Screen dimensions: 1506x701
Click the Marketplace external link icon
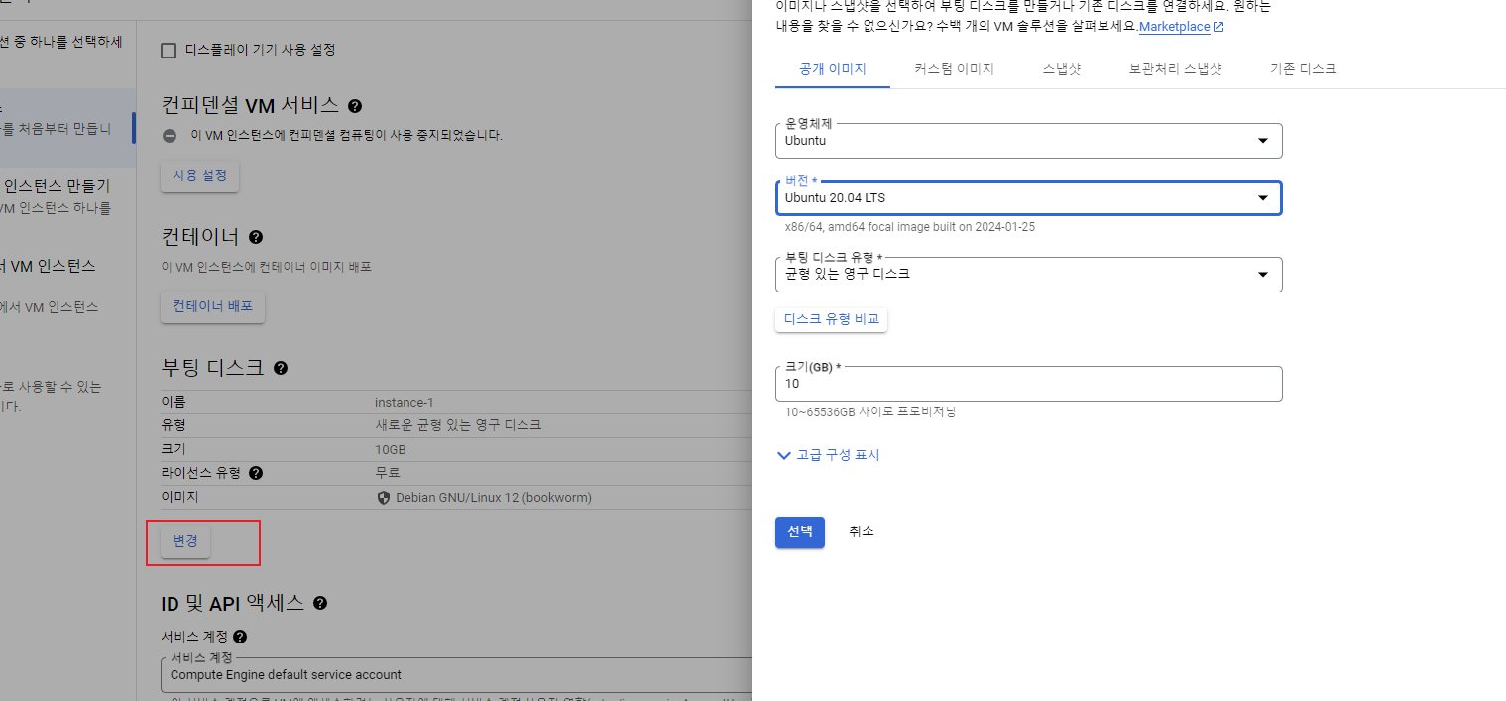pos(1218,27)
